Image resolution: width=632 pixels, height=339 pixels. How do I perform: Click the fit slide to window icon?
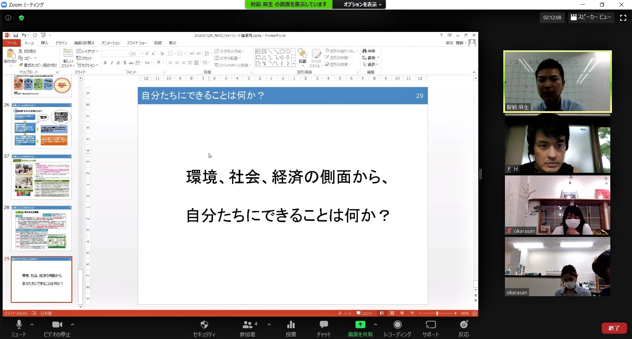(x=475, y=313)
